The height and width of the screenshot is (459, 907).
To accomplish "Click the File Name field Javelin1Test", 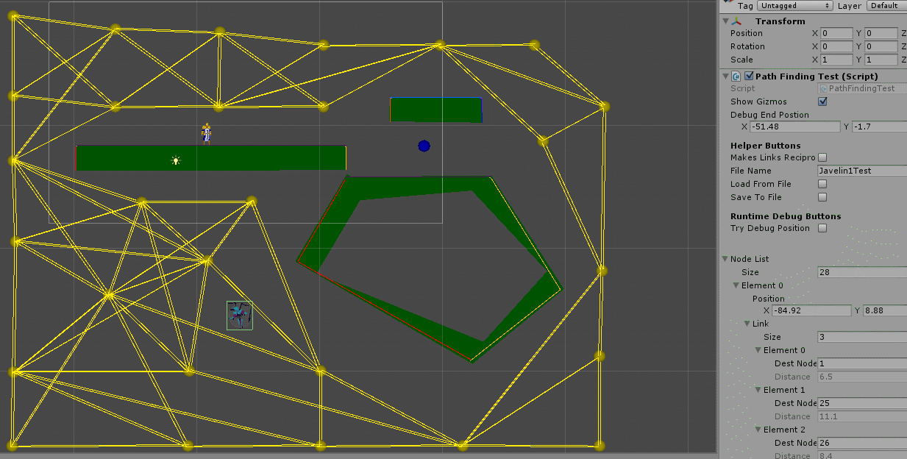I will pos(862,171).
